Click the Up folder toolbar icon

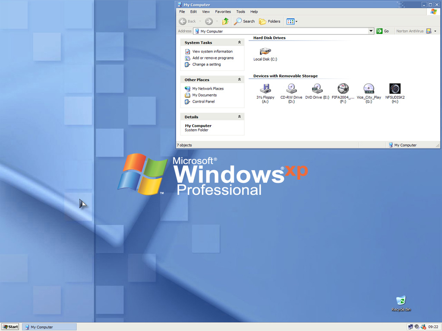click(x=225, y=22)
